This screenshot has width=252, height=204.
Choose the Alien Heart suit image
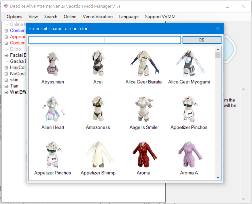[54, 109]
